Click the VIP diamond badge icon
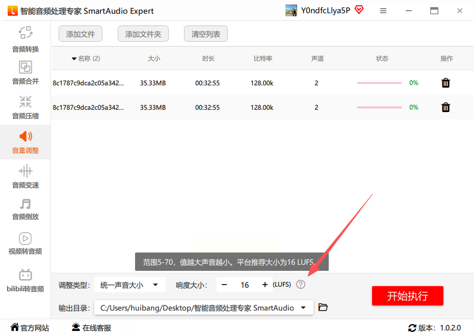 tap(359, 10)
